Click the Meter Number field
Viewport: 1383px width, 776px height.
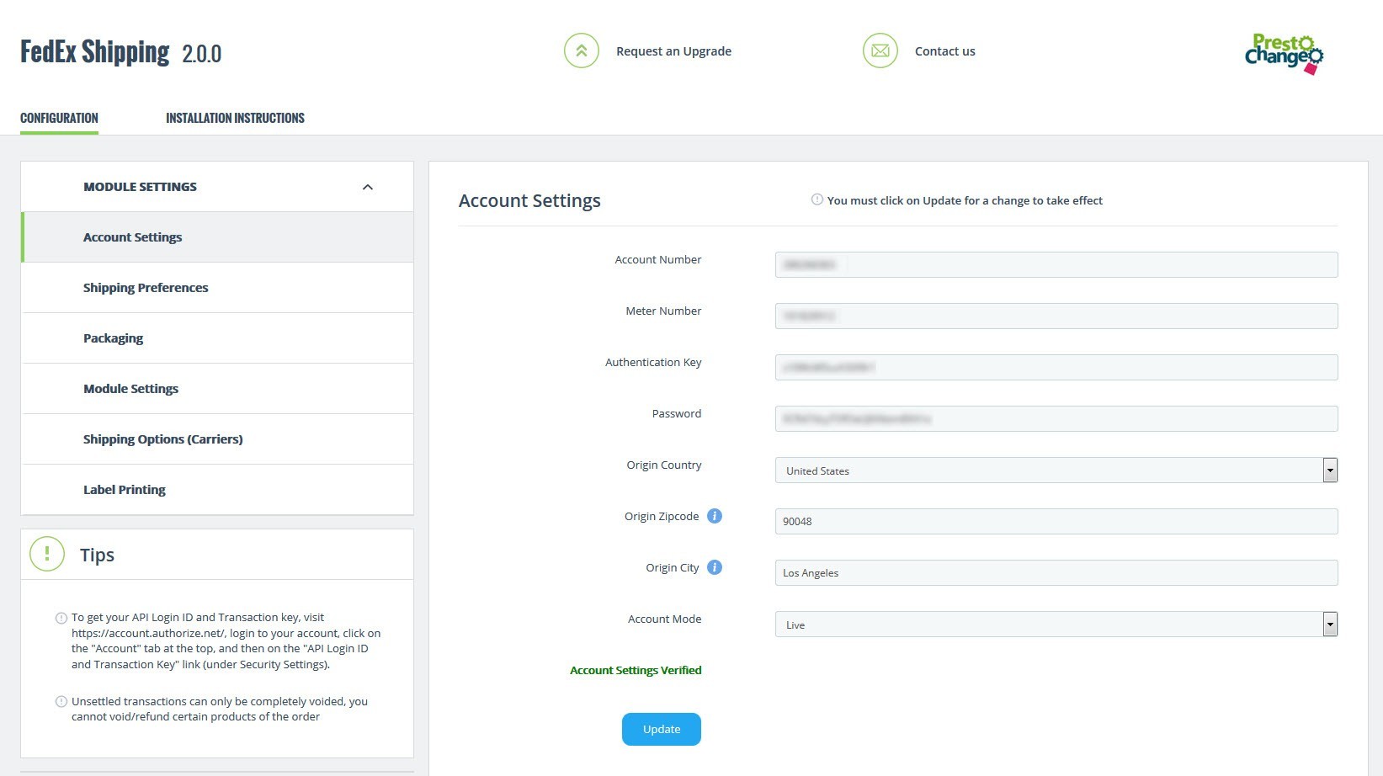pyautogui.click(x=1056, y=316)
